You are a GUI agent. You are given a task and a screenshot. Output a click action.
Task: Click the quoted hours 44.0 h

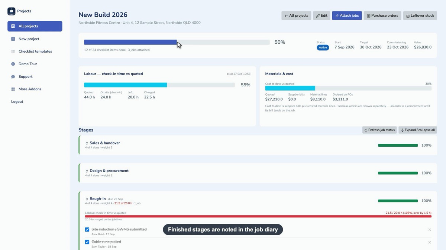[x=89, y=97]
